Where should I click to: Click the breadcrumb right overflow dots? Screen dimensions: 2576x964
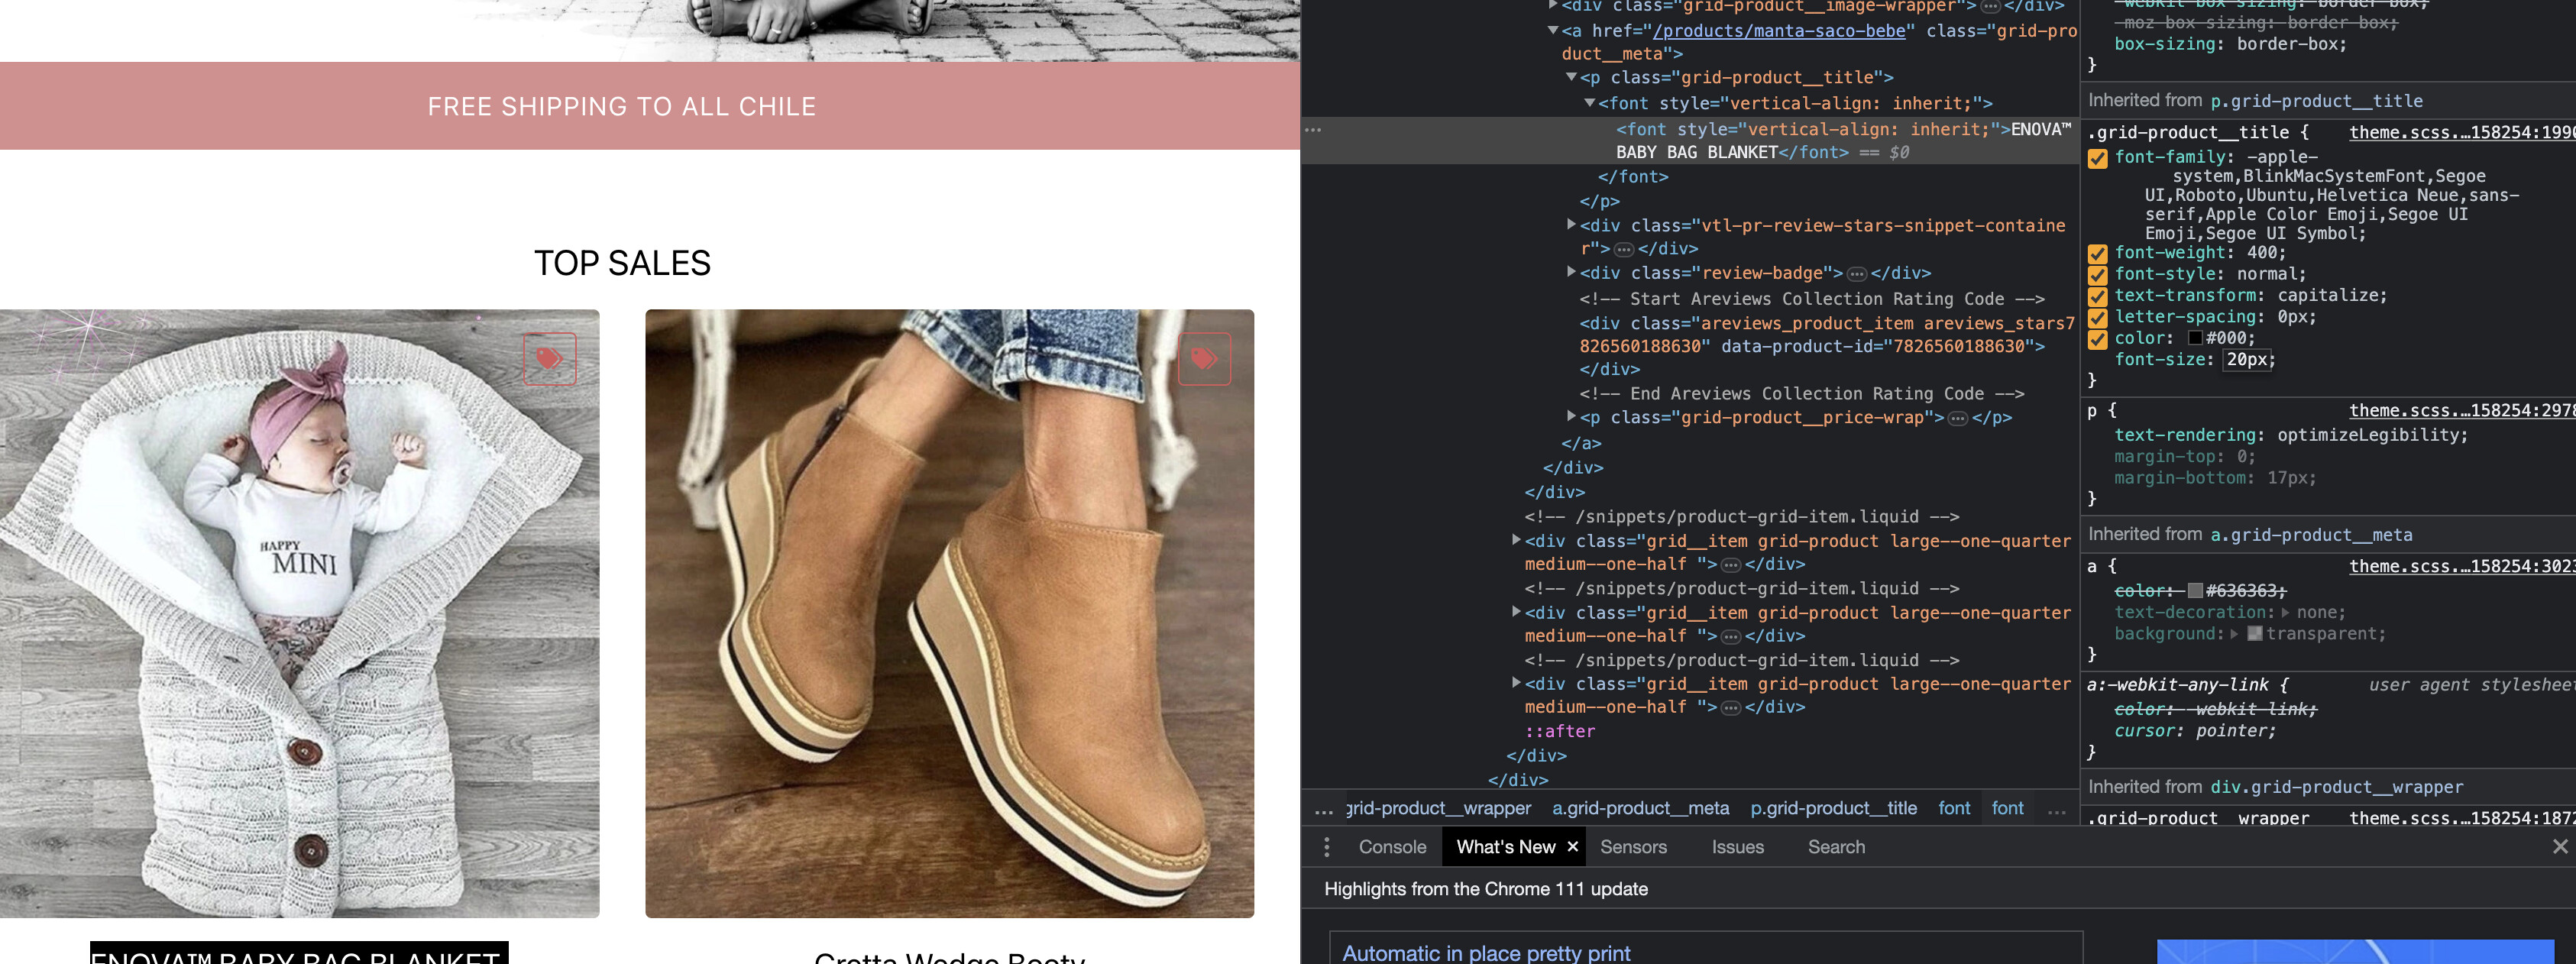(2056, 809)
